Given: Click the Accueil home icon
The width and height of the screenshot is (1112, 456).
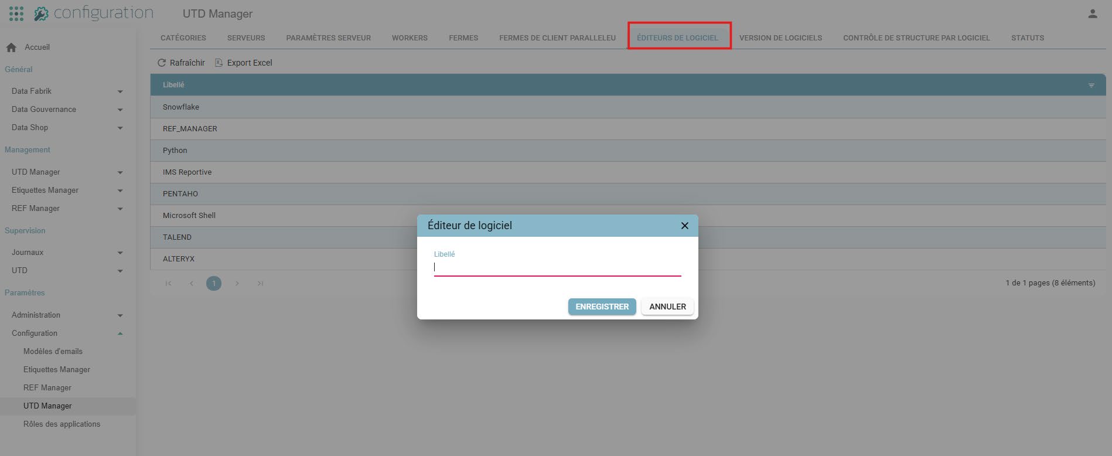Looking at the screenshot, I should [x=11, y=47].
